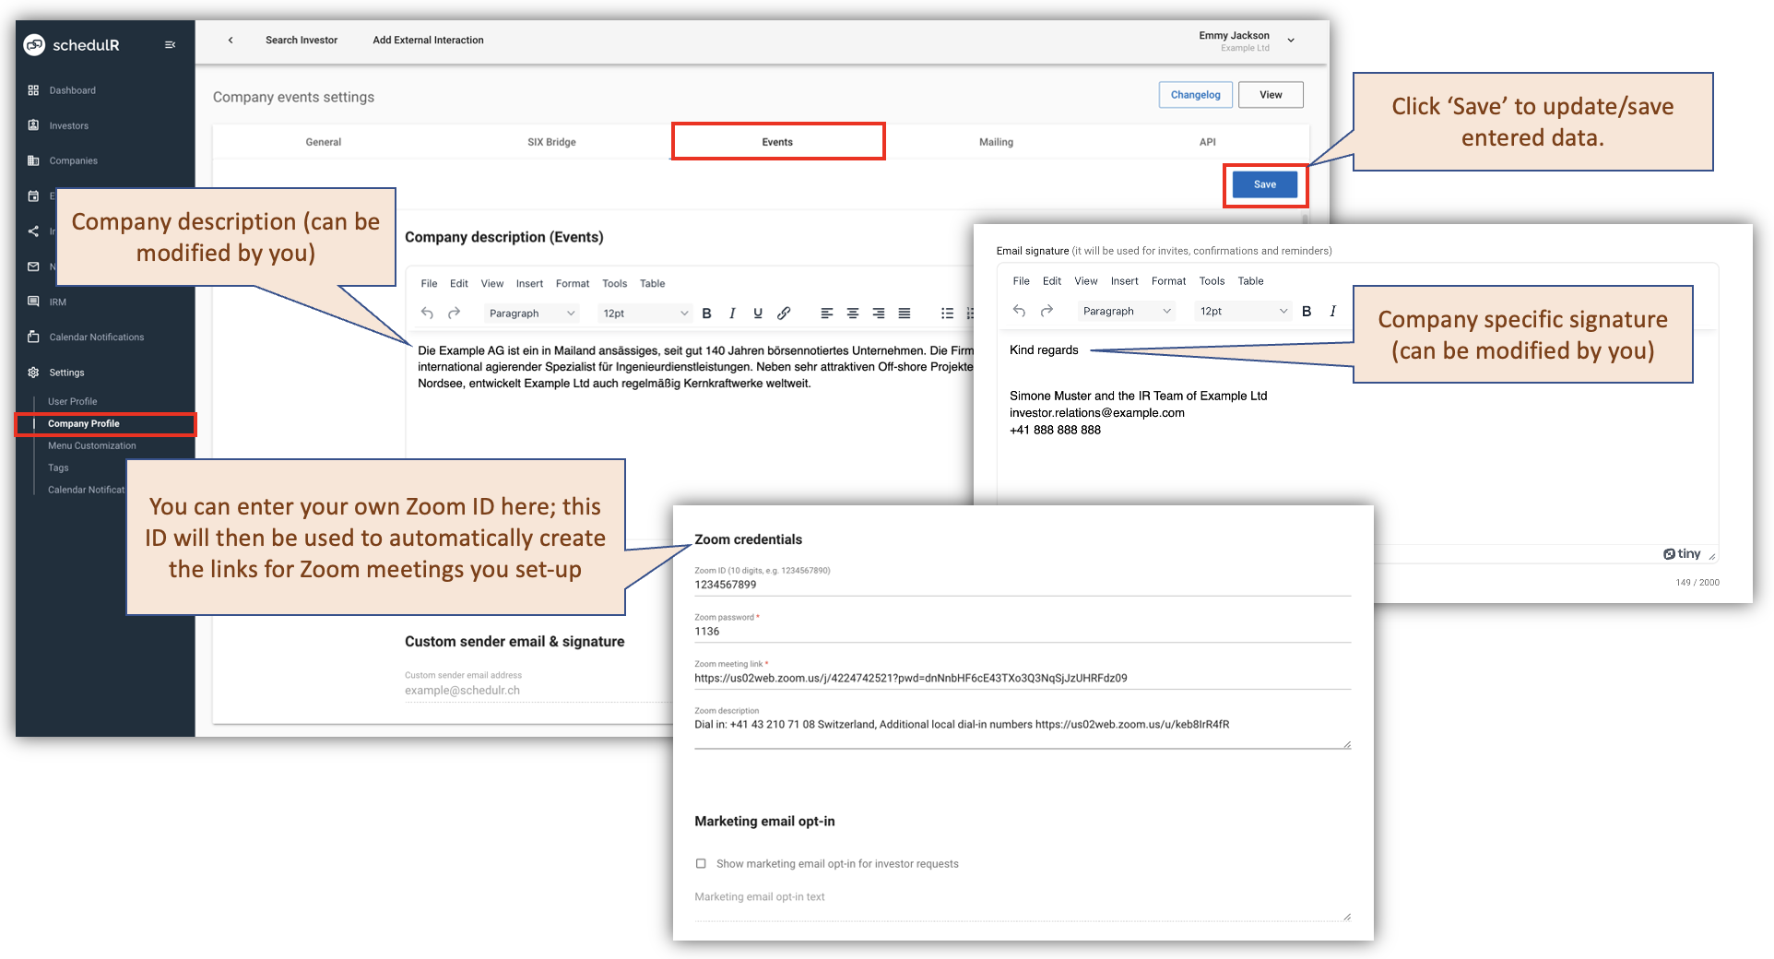
Task: Open Calendar Notifications via its sidebar icon
Action: (34, 337)
